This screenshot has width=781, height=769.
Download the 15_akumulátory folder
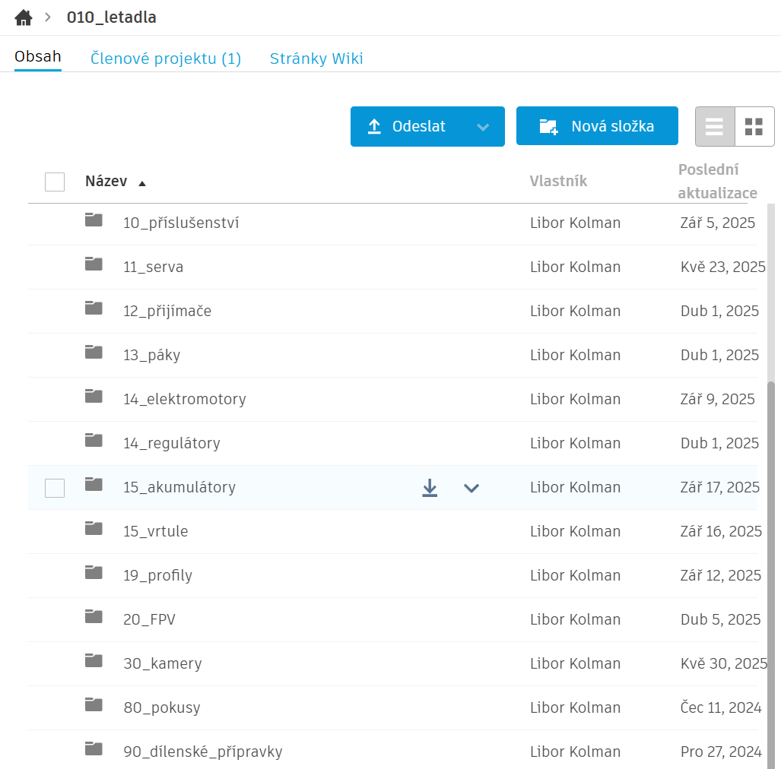coord(430,488)
